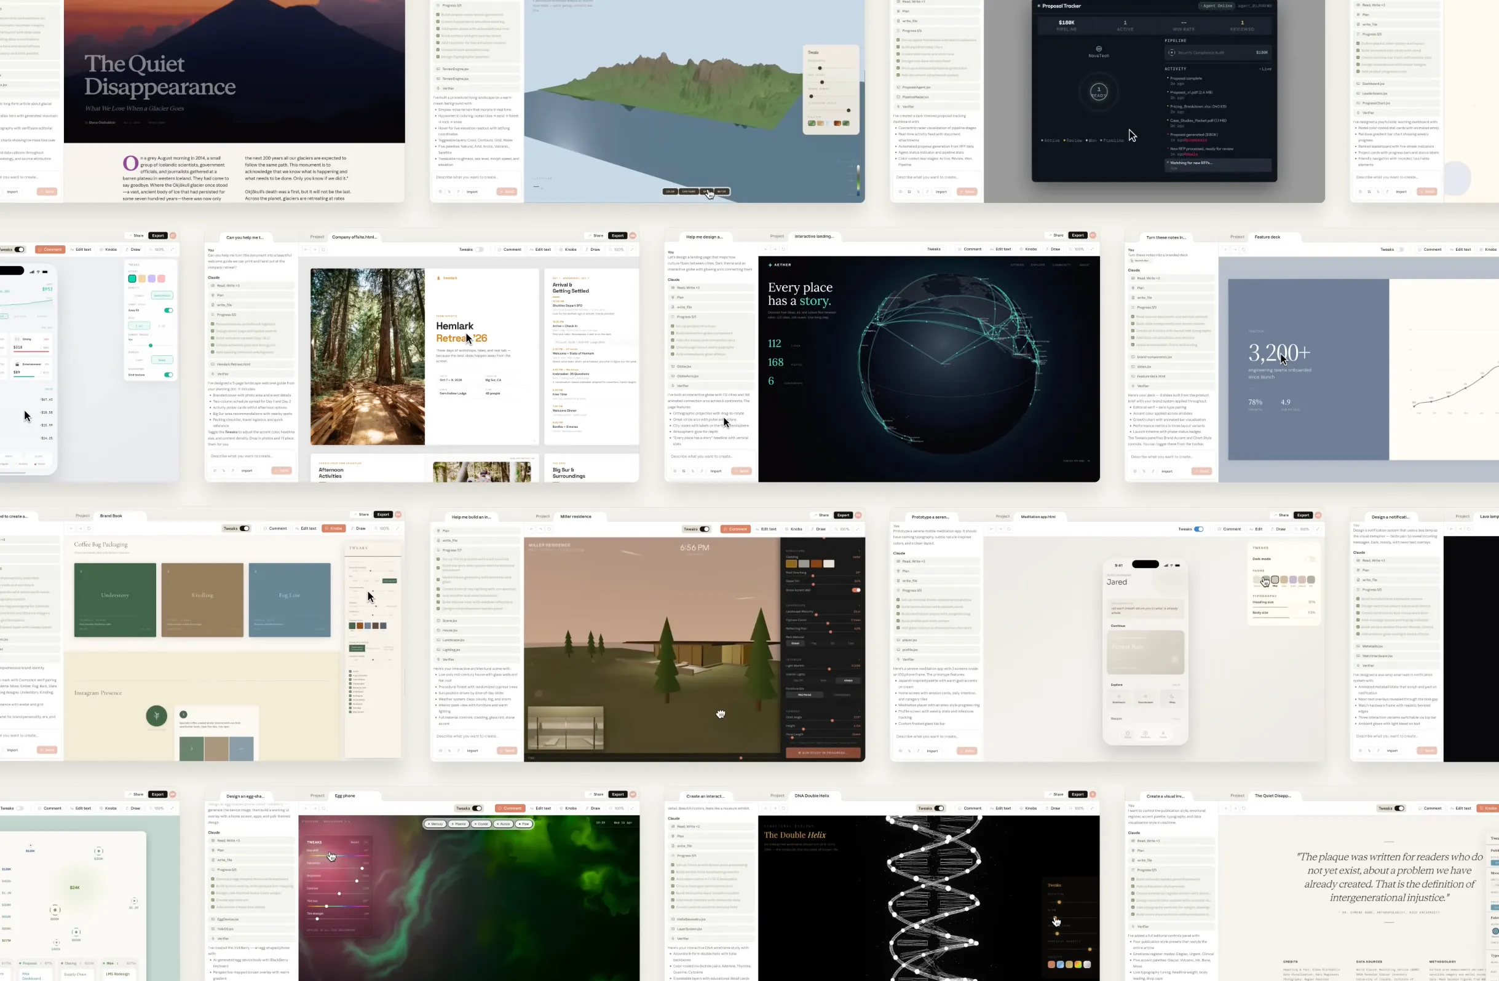Click the back arrow in DNA Double Helix window
The image size is (1499, 981).
tap(765, 808)
